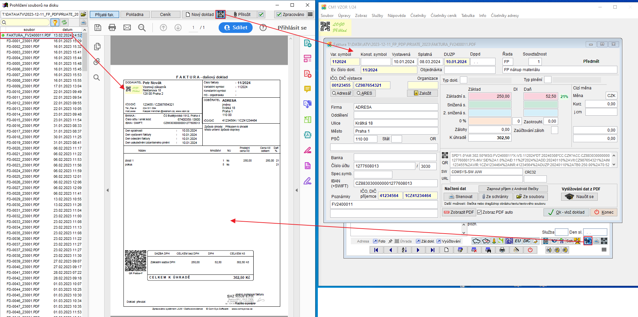Open page thumbnails icon in PDF left sidebar
638x317 pixels.
[97, 47]
